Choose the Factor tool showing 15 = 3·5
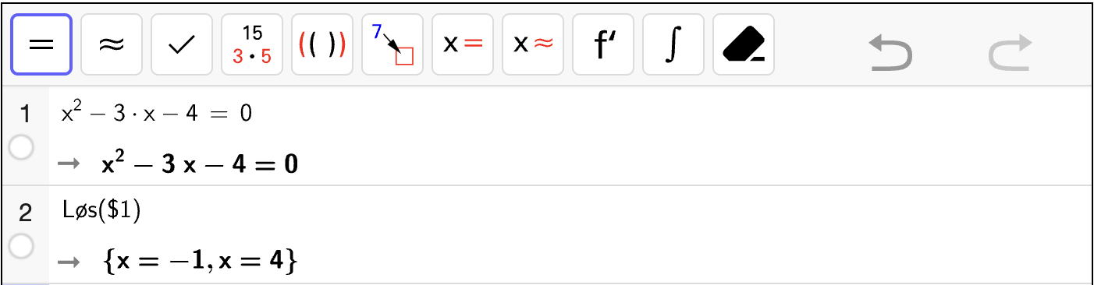The height and width of the screenshot is (285, 1094). coord(252,44)
